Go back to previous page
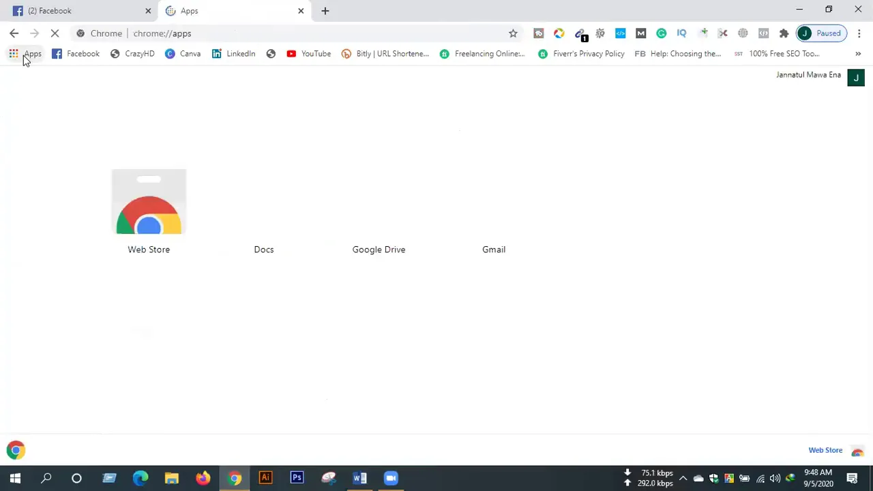Viewport: 873px width, 491px height. click(14, 33)
